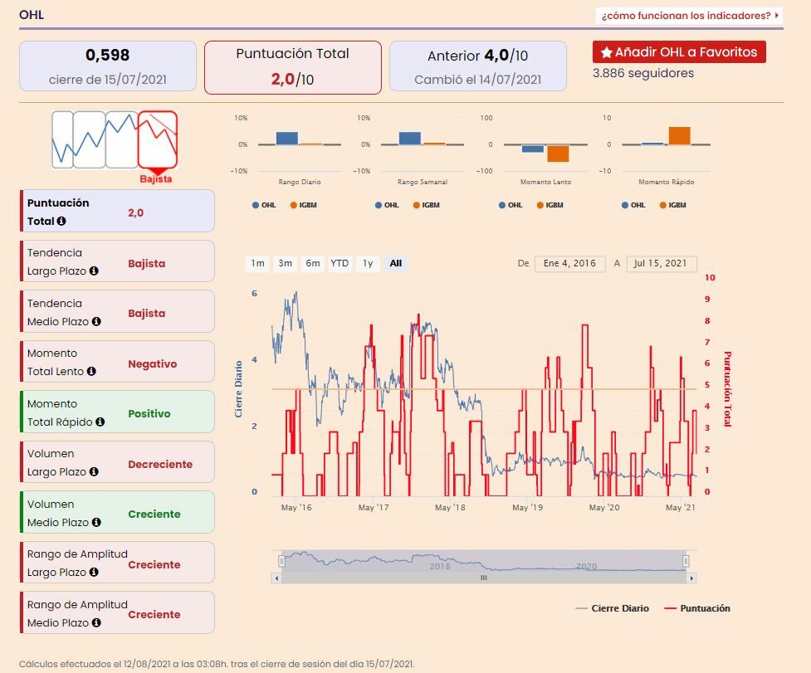Click the Puntuación Total 2,0/10 card
Viewport: 811px width, 673px height.
(293, 67)
